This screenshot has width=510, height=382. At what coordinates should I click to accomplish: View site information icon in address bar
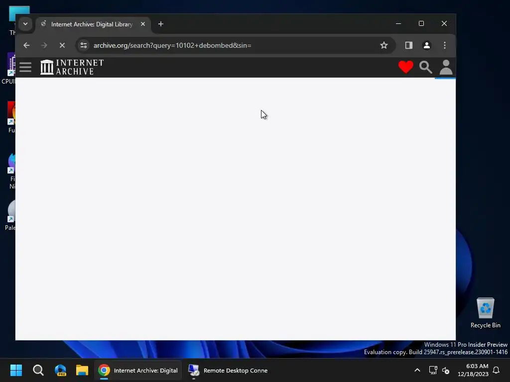84,45
